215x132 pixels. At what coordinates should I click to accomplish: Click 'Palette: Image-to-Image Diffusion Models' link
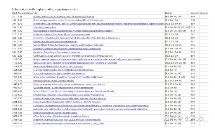(54, 81)
